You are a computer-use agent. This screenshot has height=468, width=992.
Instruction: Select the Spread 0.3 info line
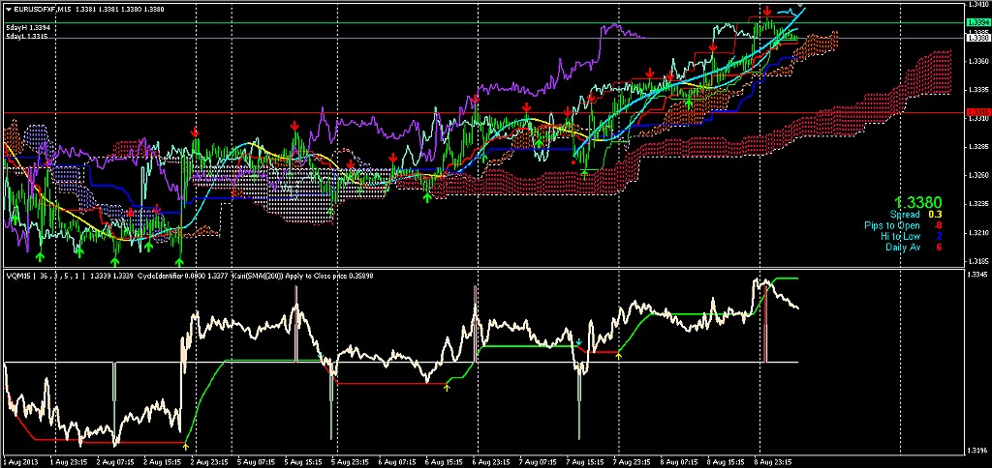click(916, 215)
